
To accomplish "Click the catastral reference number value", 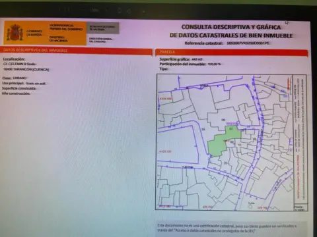I will click(x=248, y=43).
